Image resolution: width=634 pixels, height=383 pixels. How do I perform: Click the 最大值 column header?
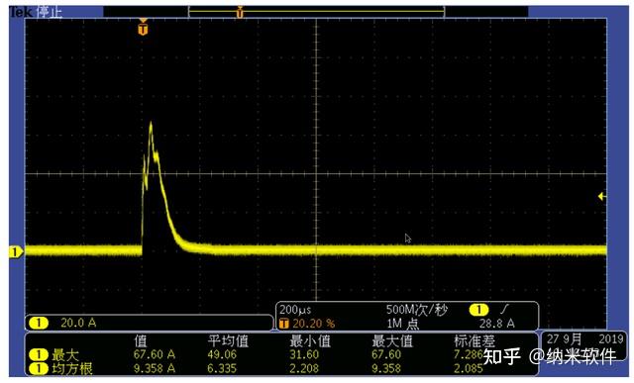click(x=392, y=341)
